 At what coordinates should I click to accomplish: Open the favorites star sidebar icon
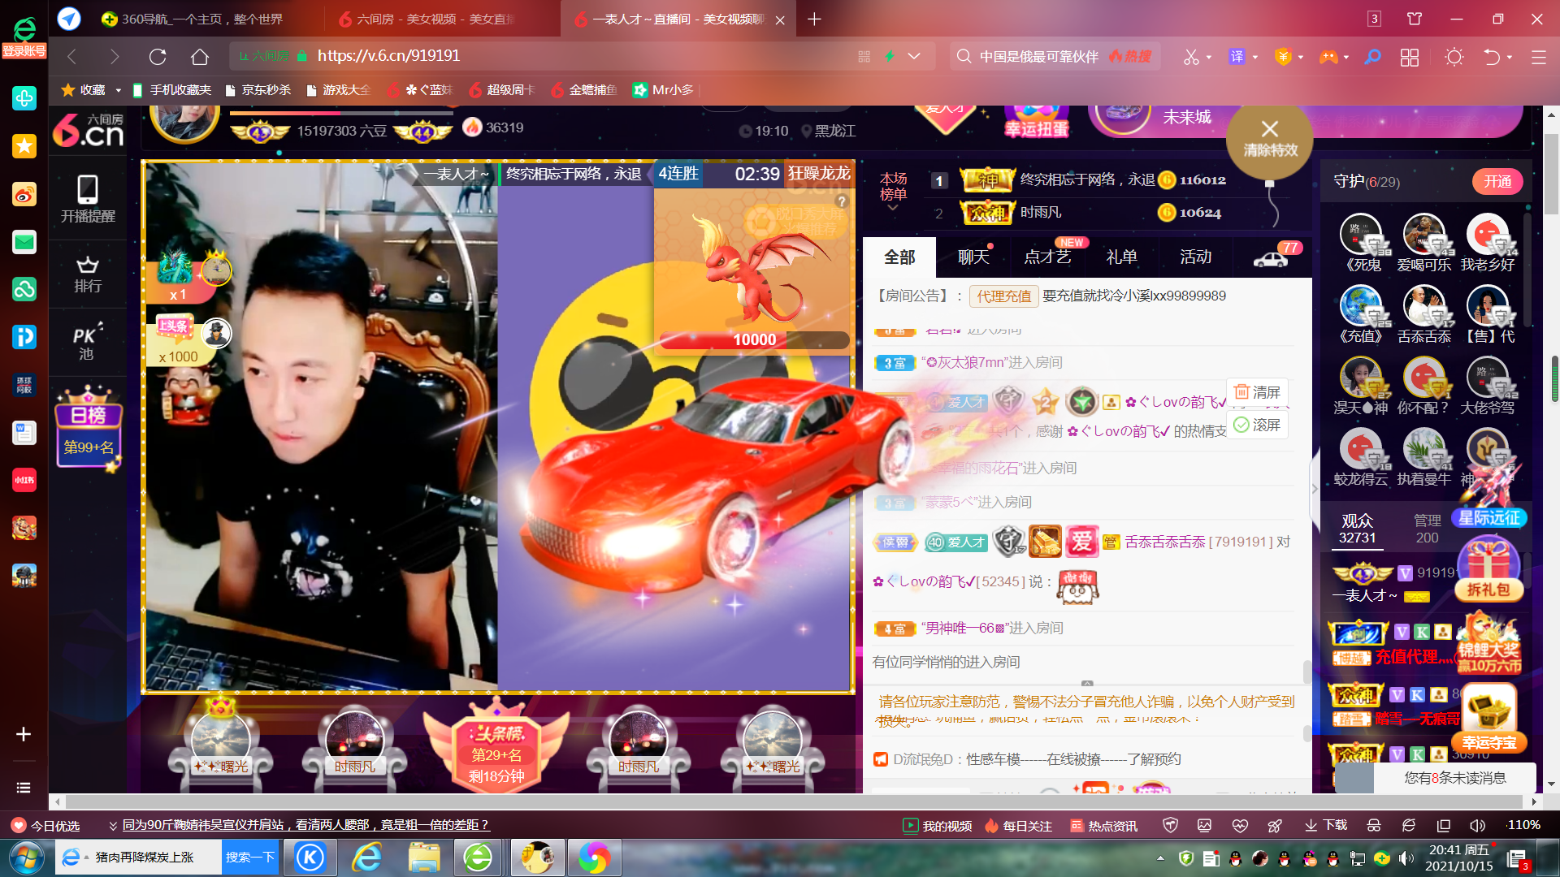coord(24,146)
